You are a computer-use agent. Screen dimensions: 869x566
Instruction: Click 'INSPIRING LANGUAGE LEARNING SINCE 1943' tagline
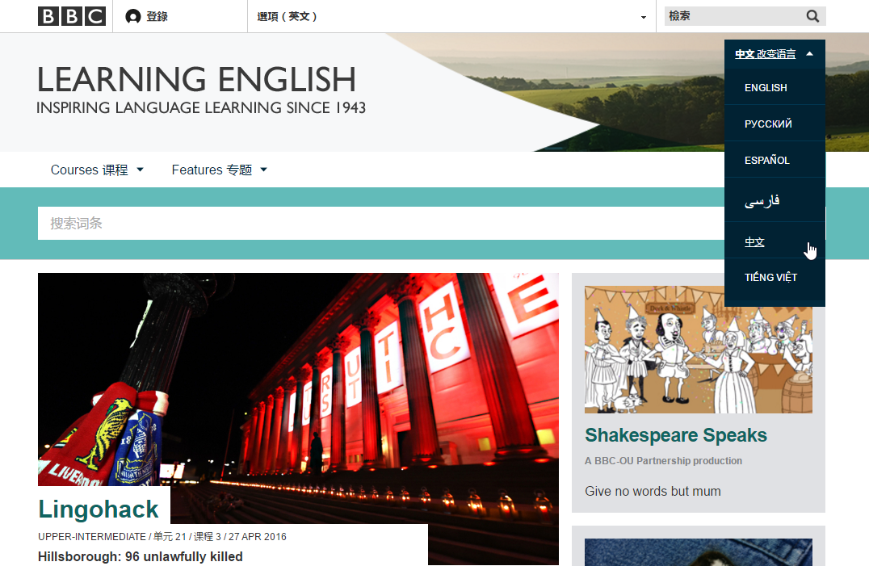200,107
